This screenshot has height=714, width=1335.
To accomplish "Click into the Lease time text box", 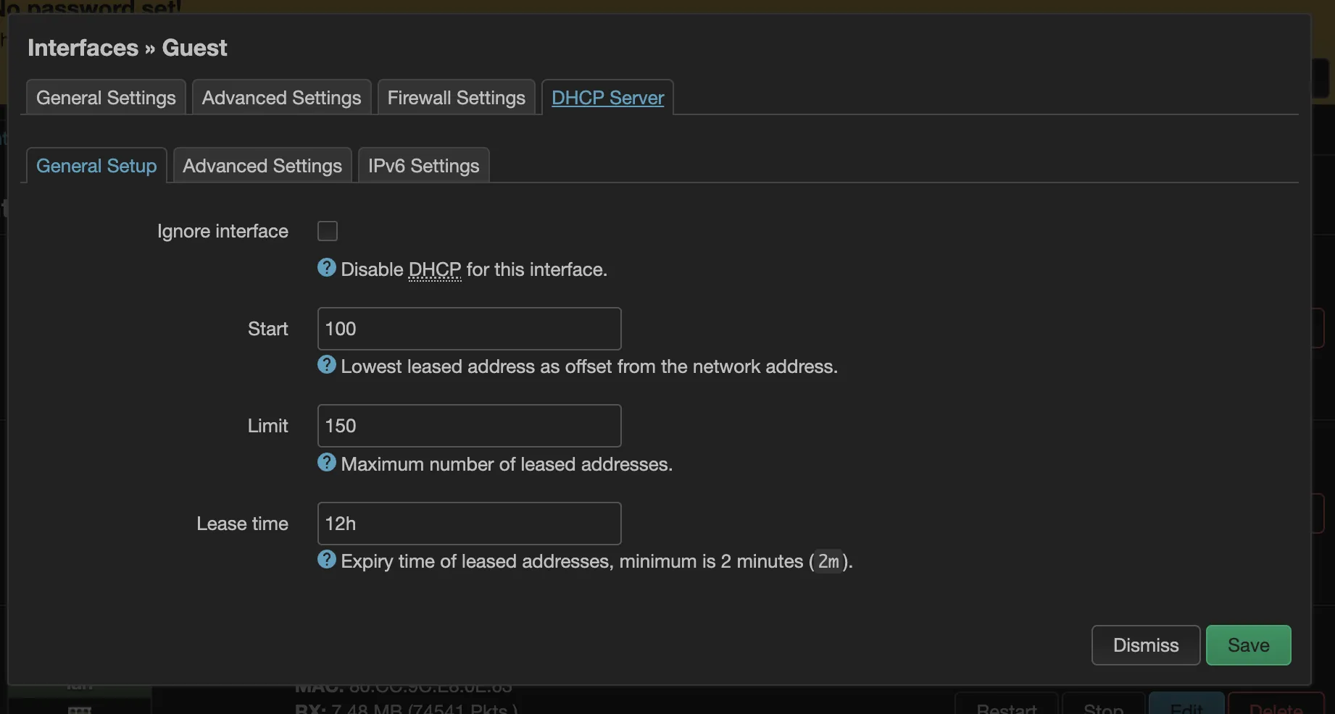I will [x=468, y=523].
